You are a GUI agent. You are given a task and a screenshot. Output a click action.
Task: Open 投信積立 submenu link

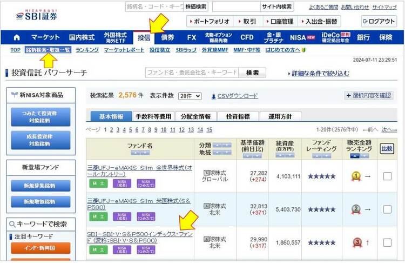pyautogui.click(x=160, y=50)
